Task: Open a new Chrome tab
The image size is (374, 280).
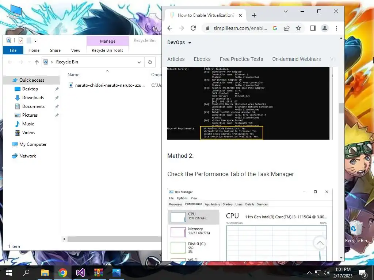Action: pyautogui.click(x=254, y=15)
